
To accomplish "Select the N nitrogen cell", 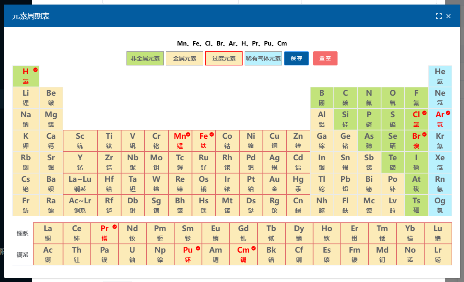I will (369, 98).
